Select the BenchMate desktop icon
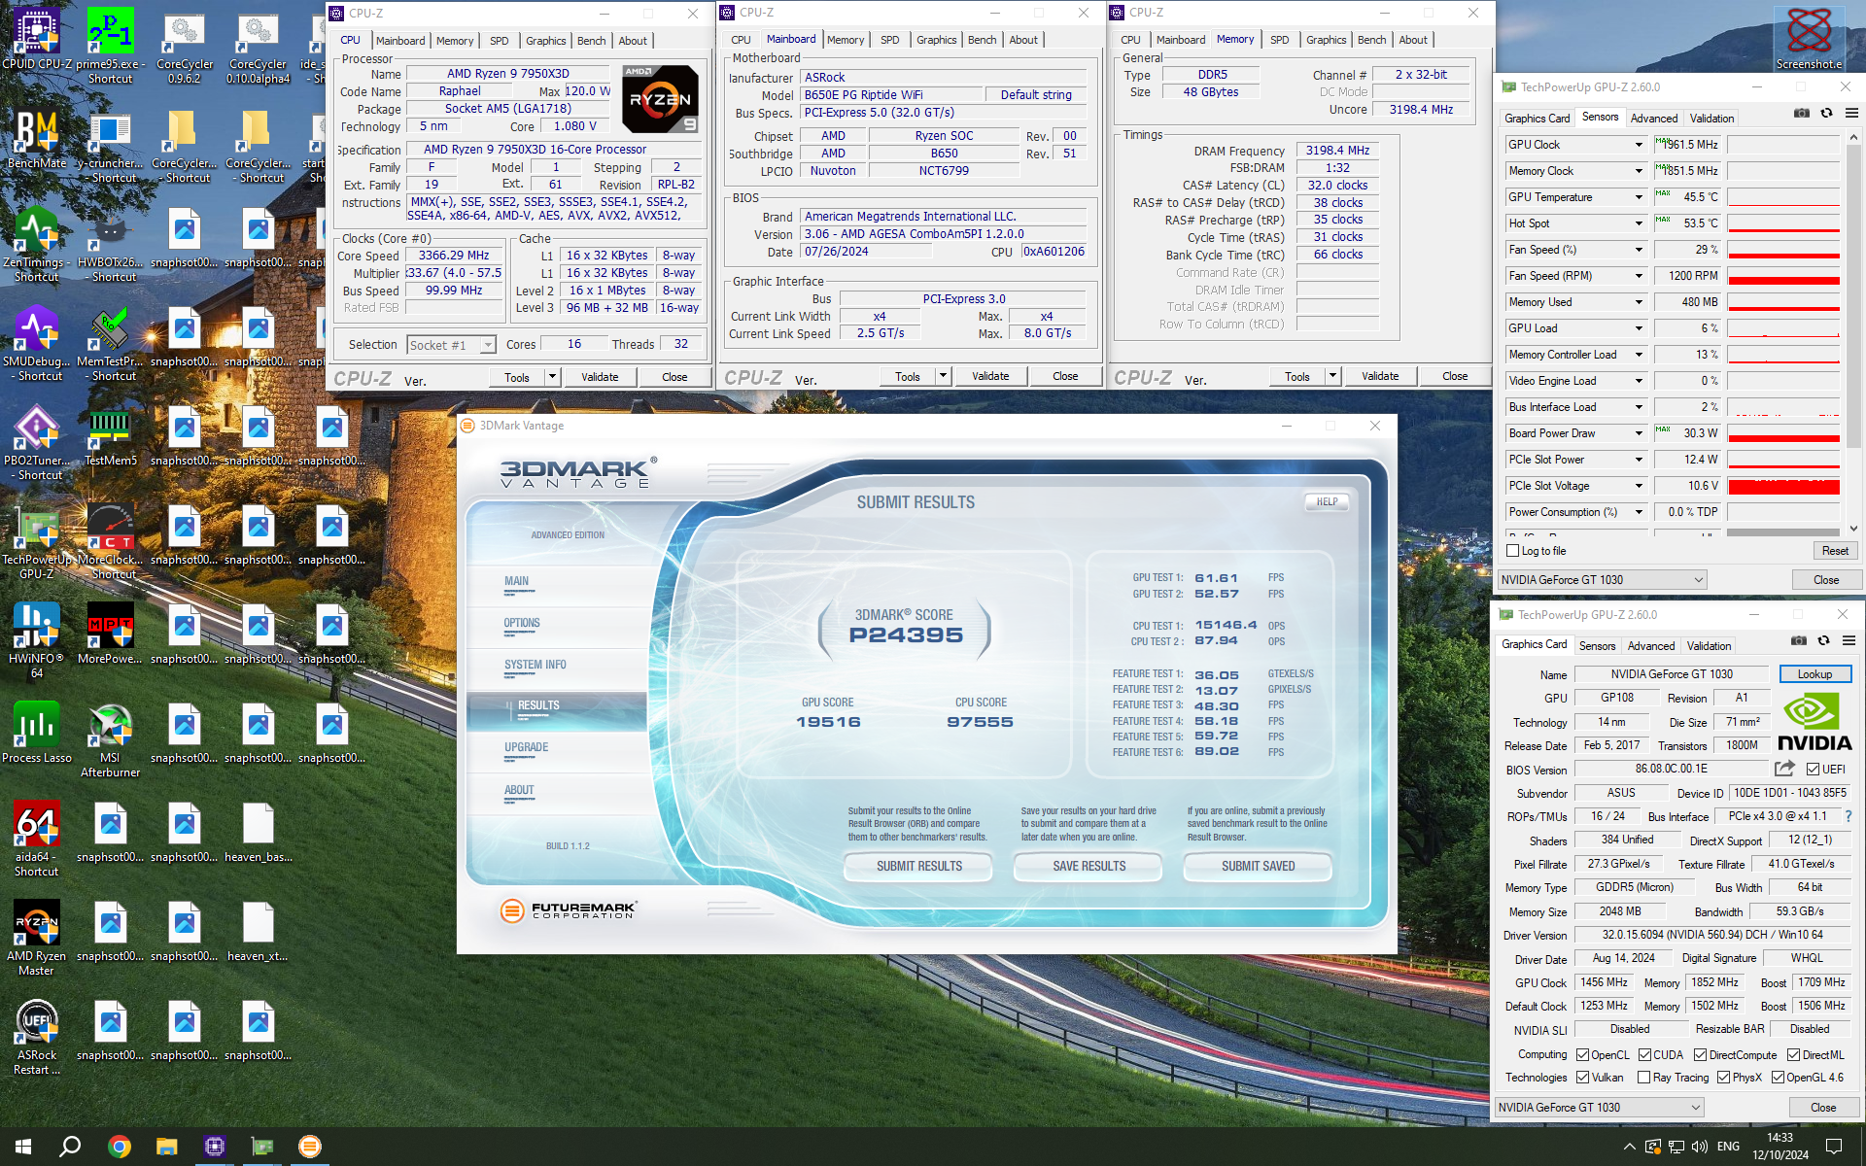 37,138
